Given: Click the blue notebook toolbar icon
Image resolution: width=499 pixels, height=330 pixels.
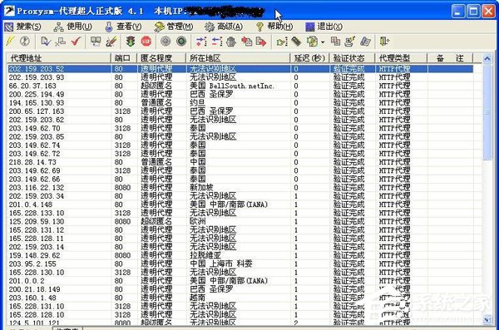Looking at the screenshot, I should [365, 42].
